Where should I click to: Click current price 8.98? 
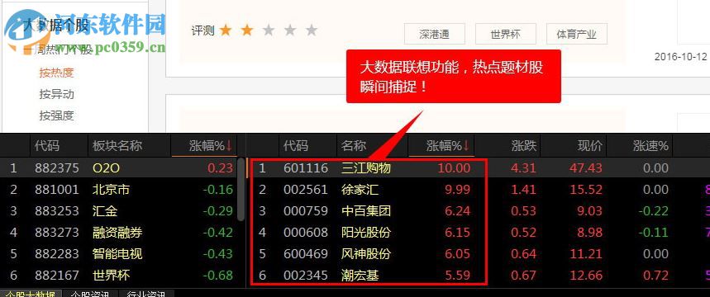(589, 233)
